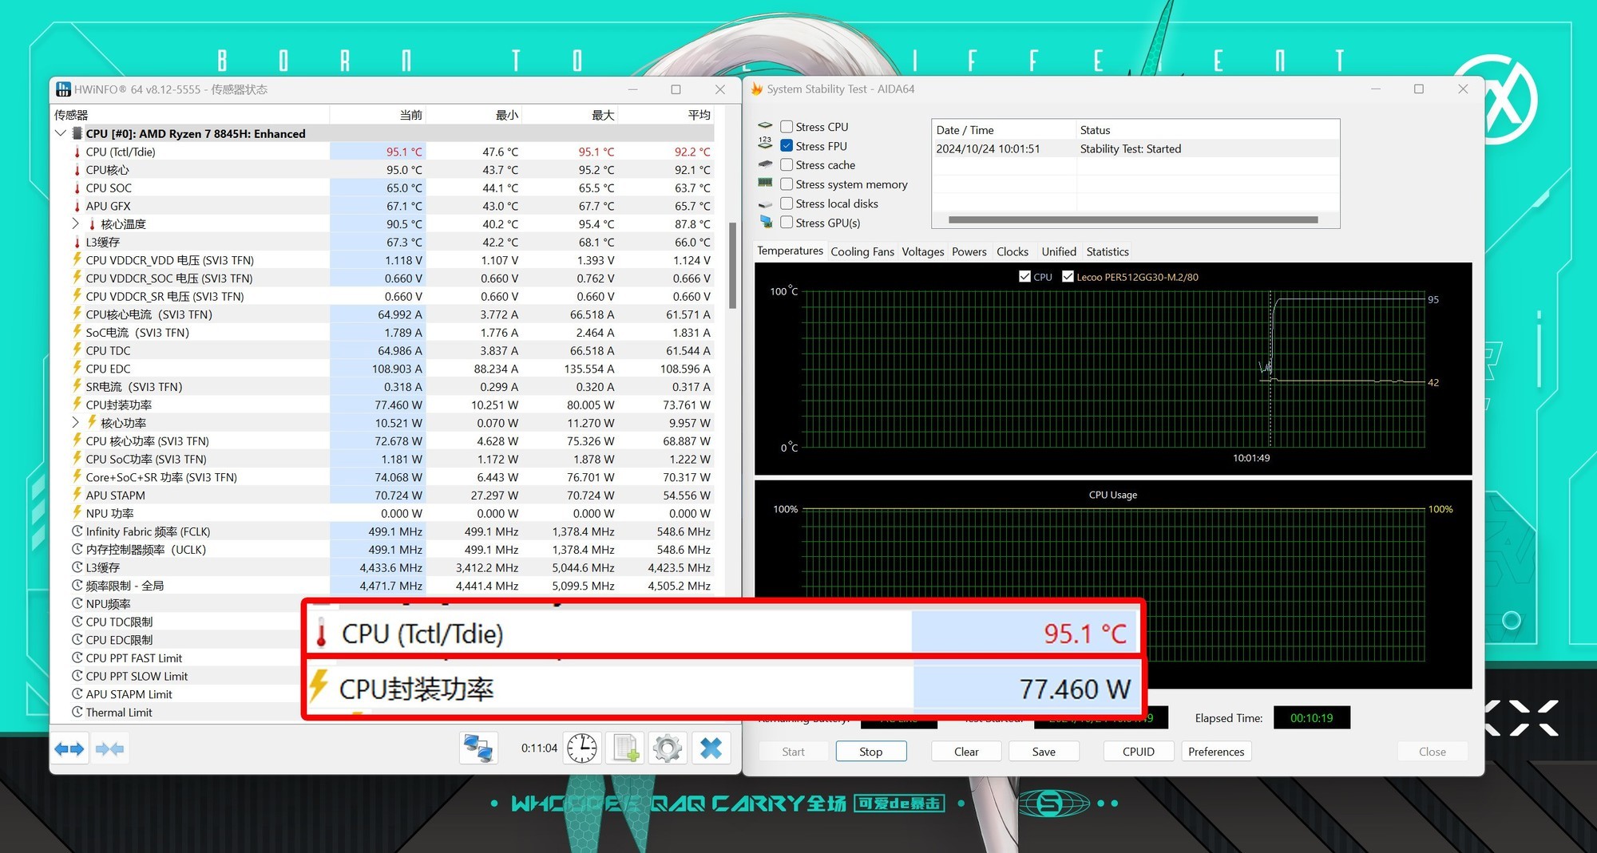Click disk icon beside Stress local disks
This screenshot has width=1597, height=853.
[765, 204]
